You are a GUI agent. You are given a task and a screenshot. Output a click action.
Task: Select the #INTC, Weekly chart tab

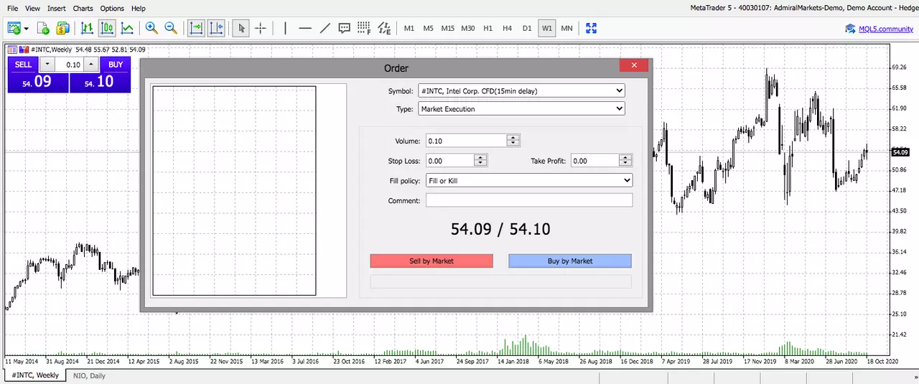tap(35, 375)
